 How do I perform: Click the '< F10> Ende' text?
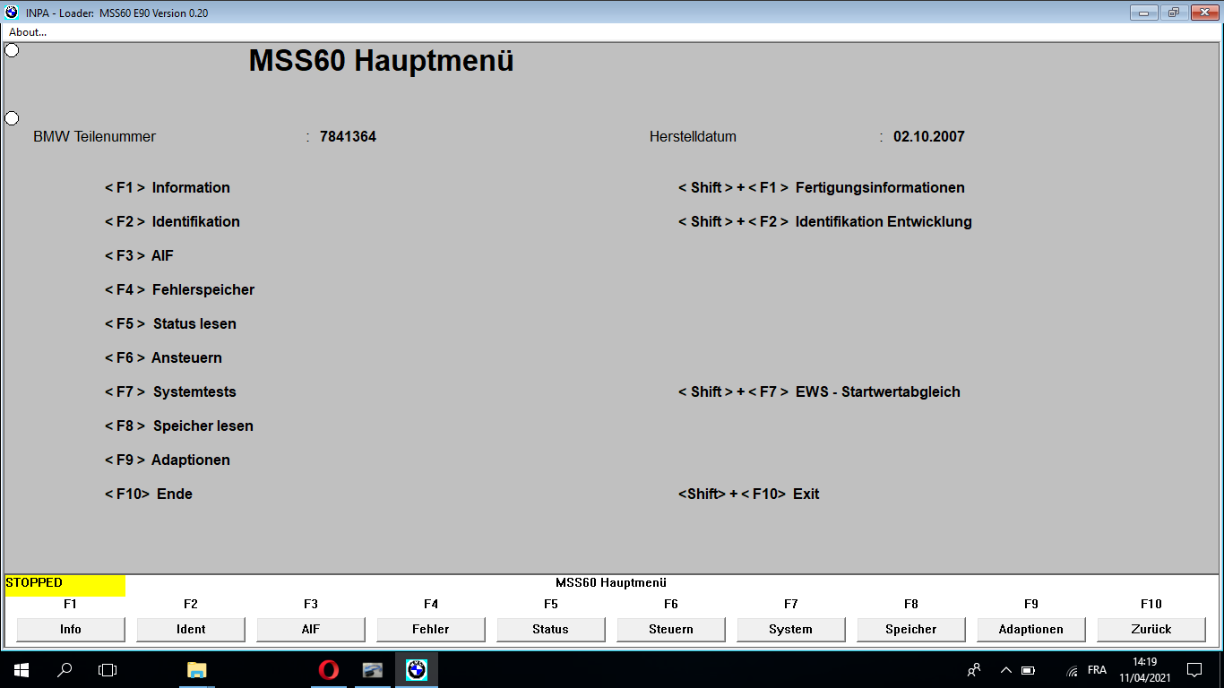pyautogui.click(x=149, y=494)
